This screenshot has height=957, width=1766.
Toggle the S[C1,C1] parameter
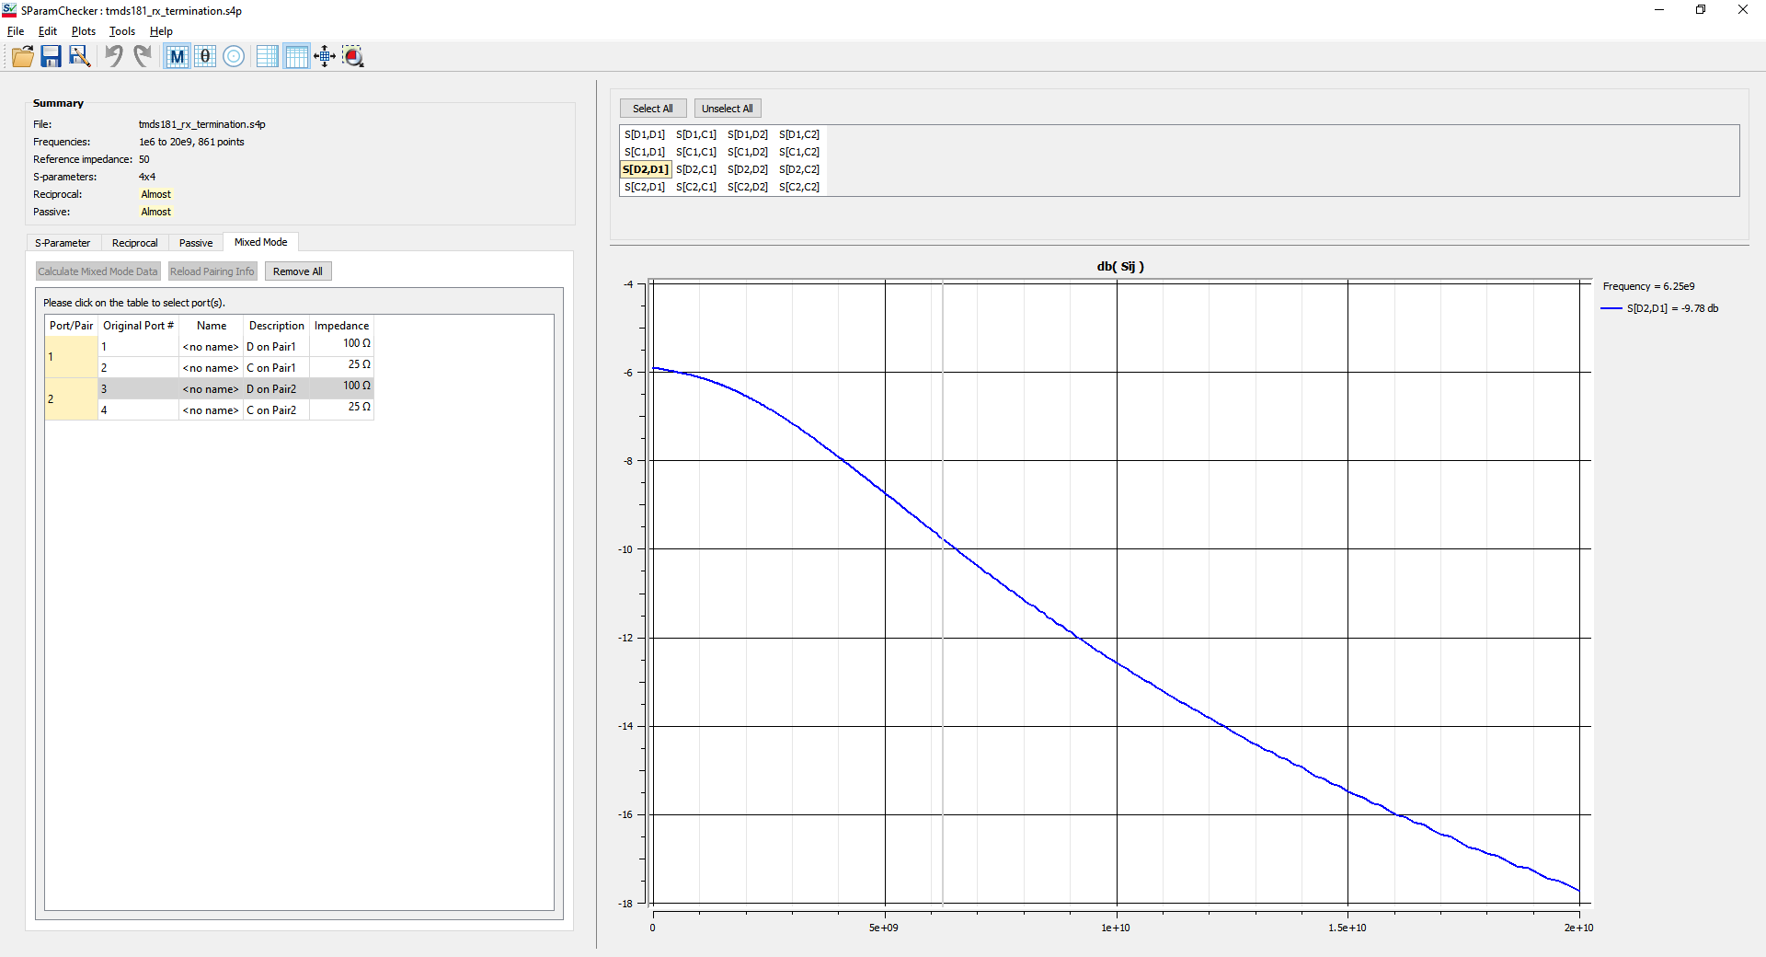[696, 152]
